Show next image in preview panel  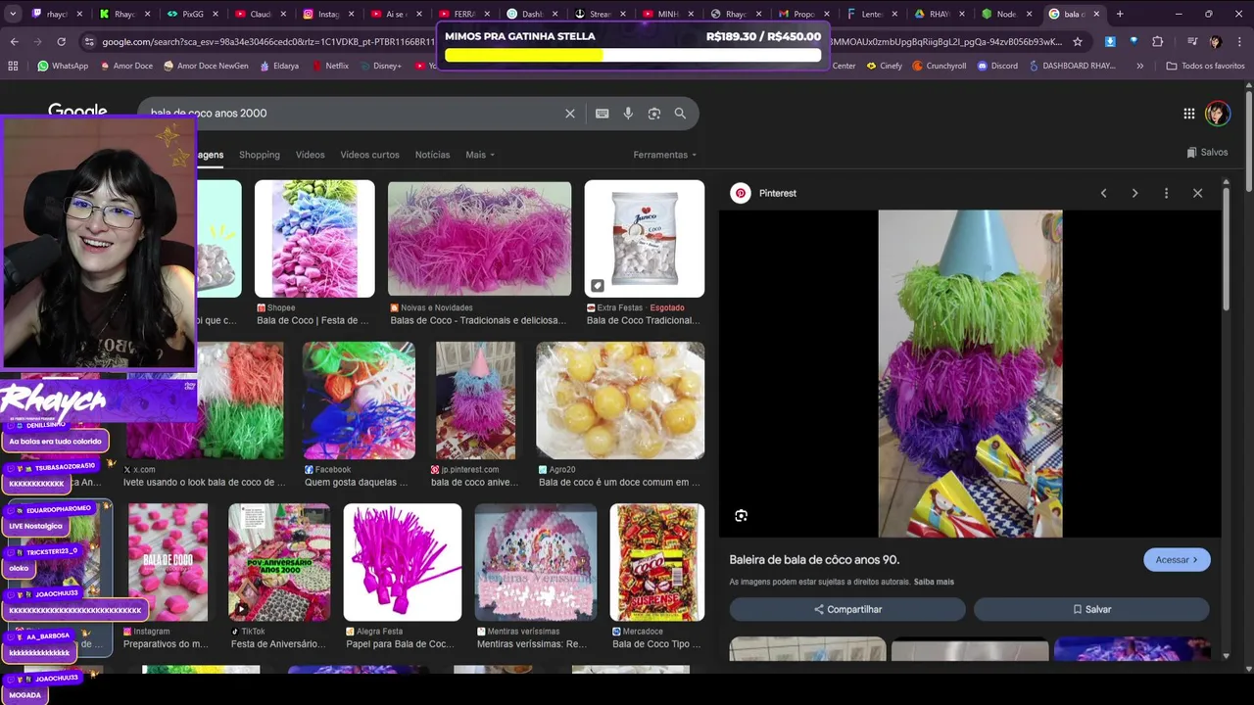pyautogui.click(x=1134, y=193)
